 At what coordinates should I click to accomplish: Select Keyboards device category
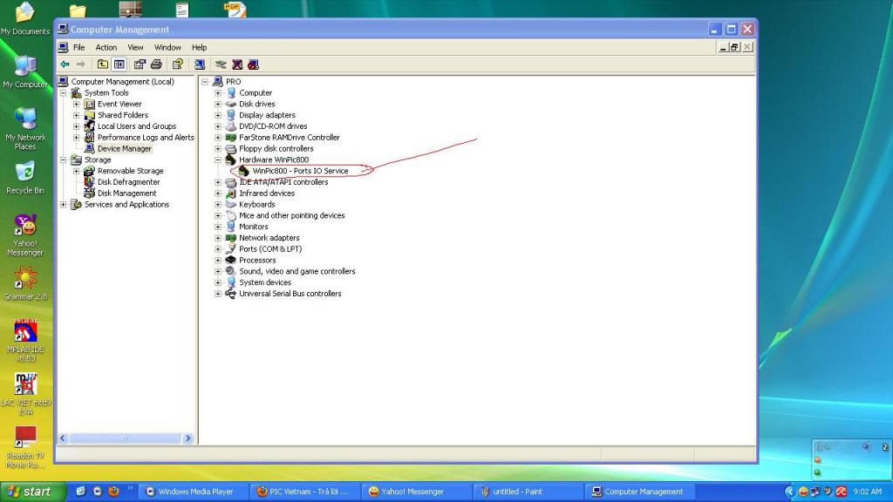pos(257,204)
